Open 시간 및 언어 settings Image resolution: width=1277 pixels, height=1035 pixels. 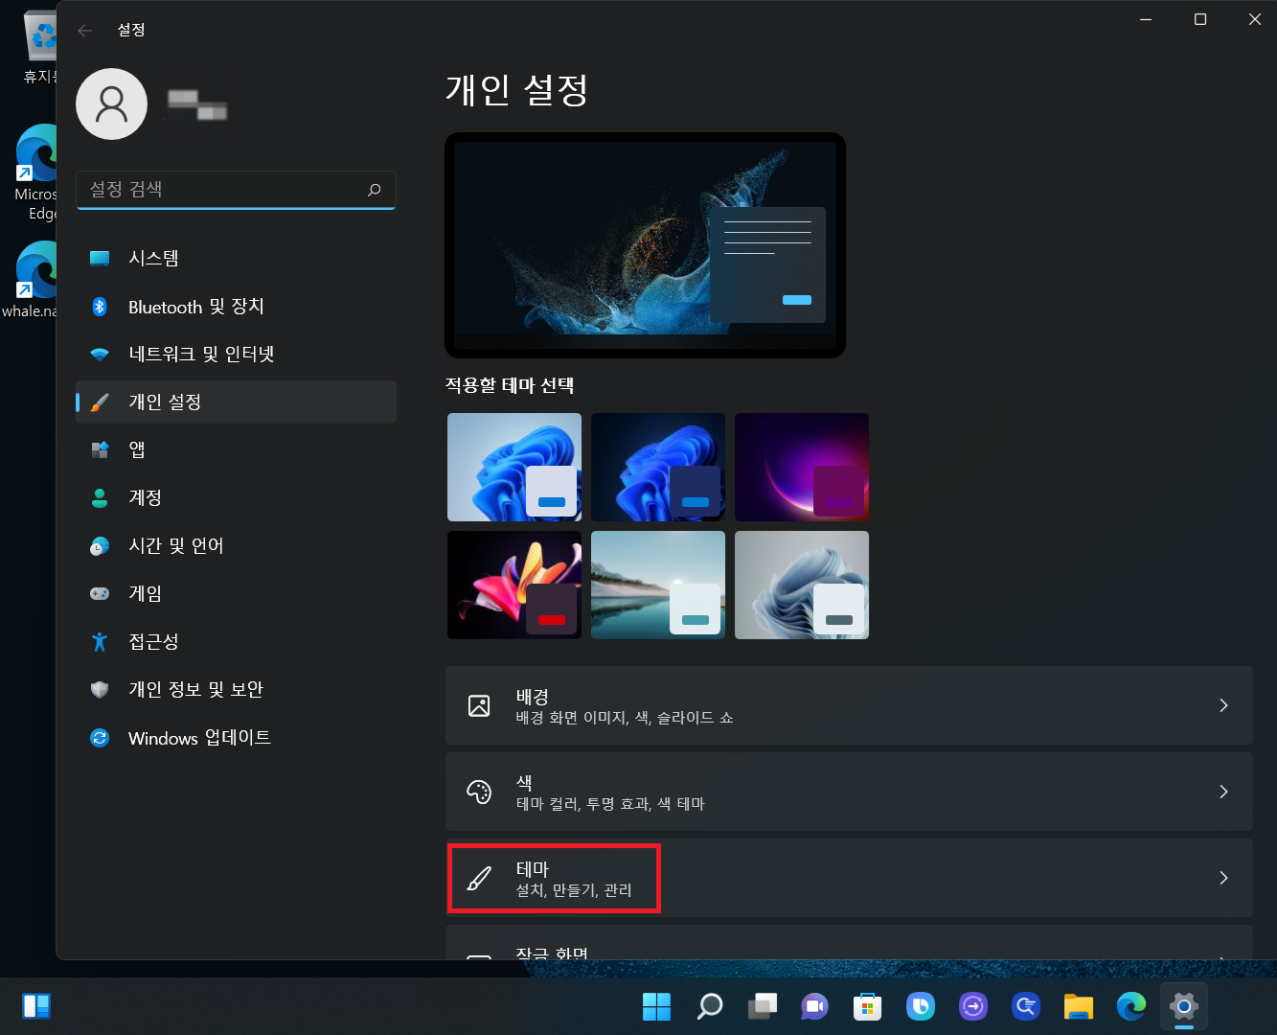click(x=236, y=545)
